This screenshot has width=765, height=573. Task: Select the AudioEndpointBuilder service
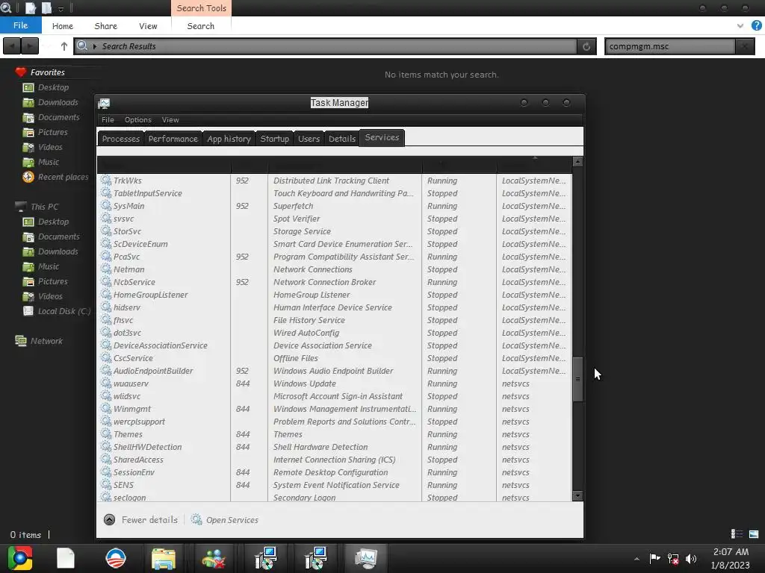334,371
